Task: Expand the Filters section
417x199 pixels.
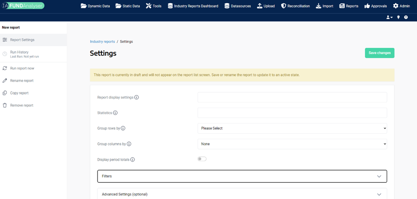Action: pos(242,176)
